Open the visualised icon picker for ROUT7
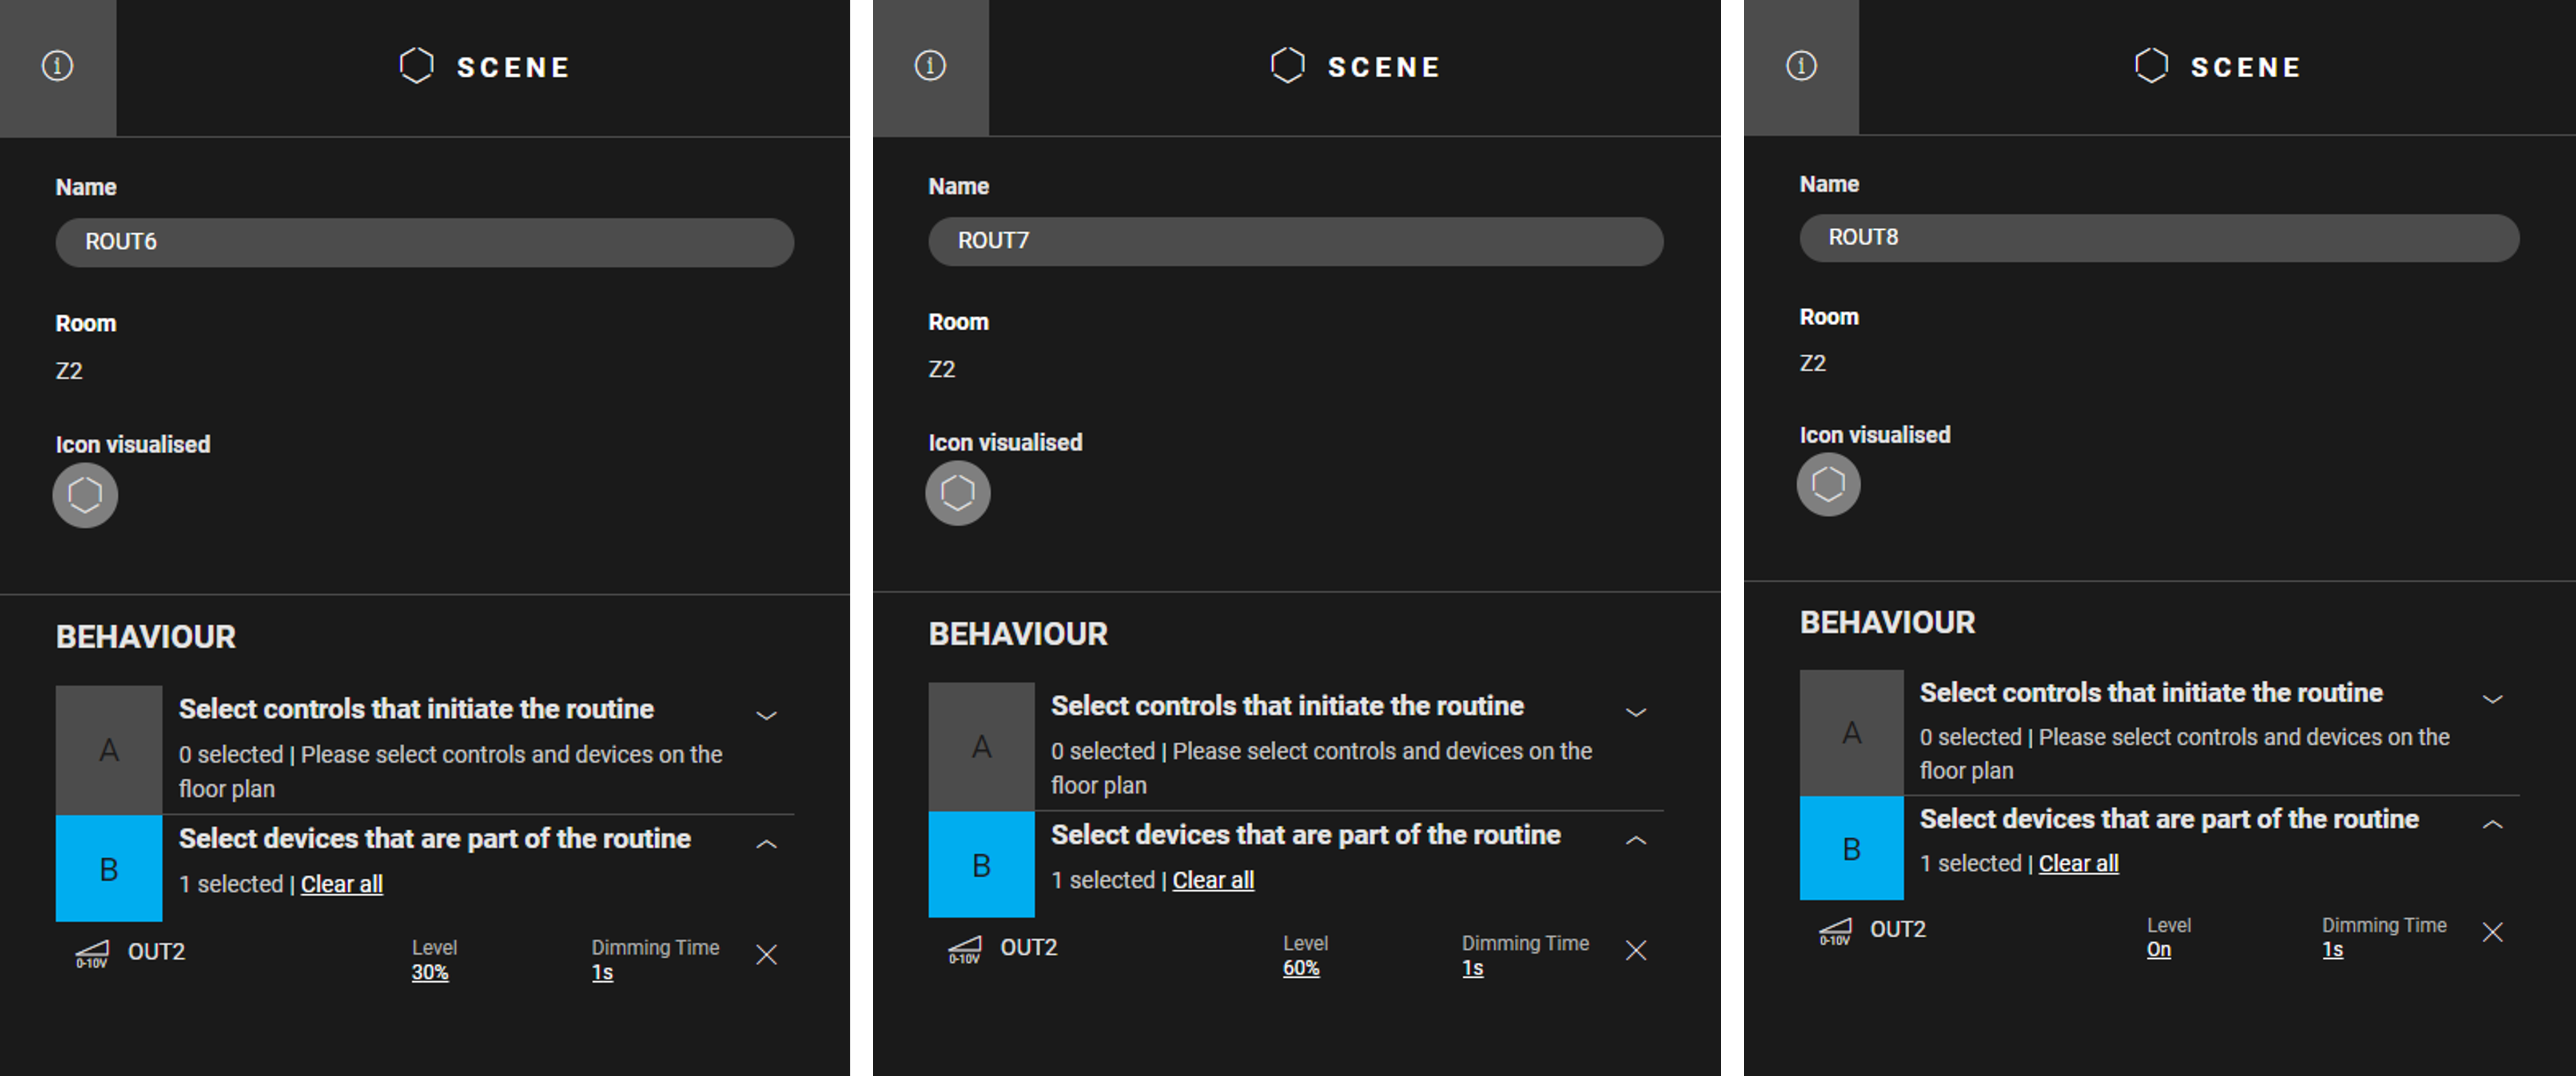 click(957, 493)
